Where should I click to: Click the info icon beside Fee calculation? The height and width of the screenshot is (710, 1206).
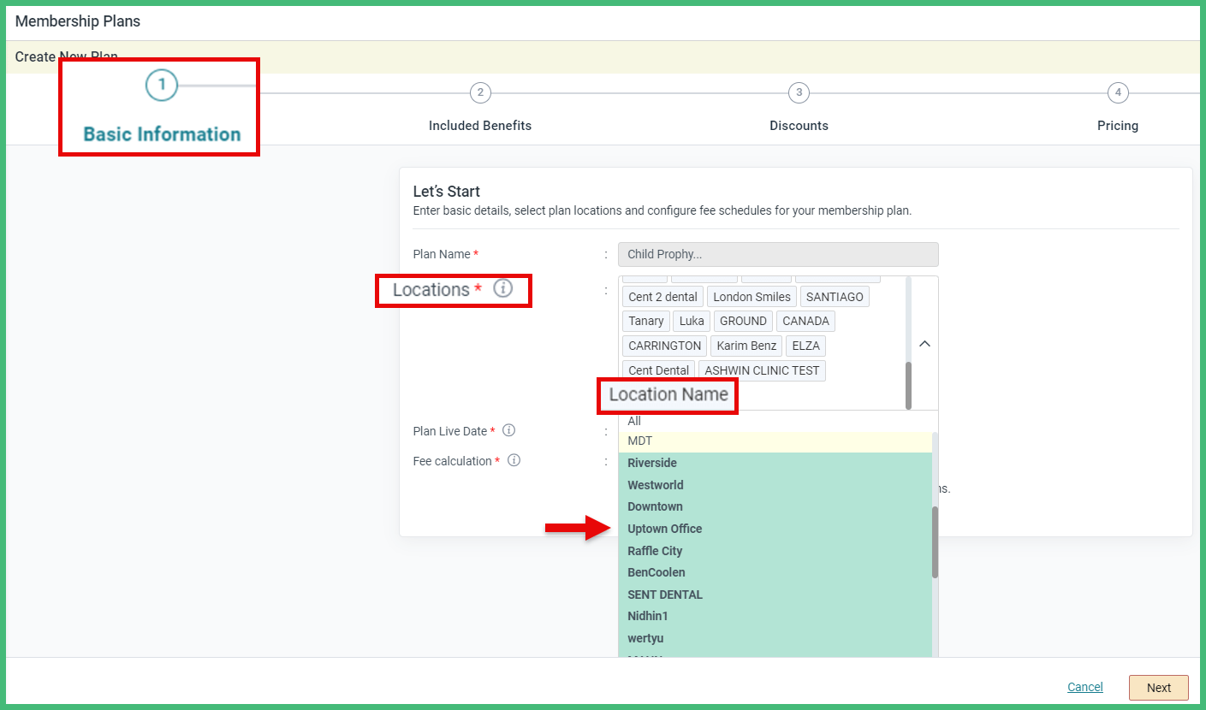click(514, 460)
